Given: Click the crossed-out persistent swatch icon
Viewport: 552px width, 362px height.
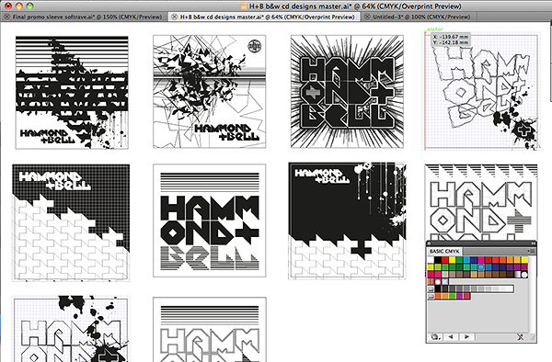Looking at the screenshot, I should tap(521, 336).
